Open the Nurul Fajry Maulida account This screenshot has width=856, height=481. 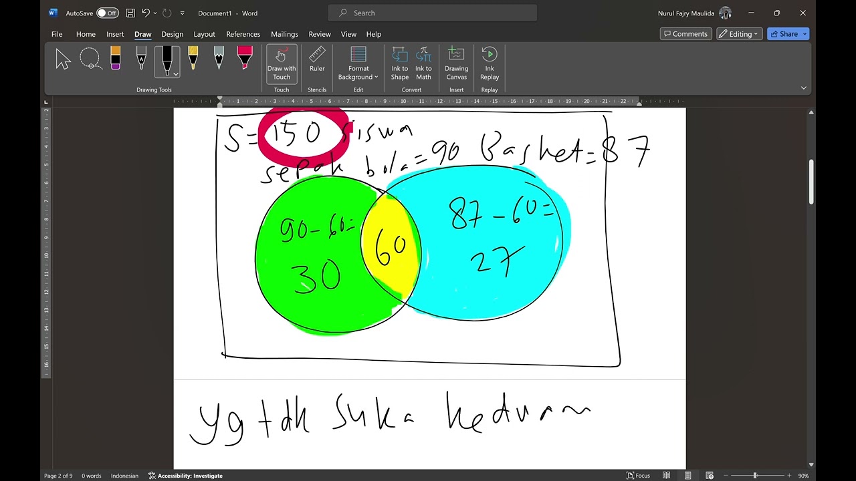coord(695,13)
